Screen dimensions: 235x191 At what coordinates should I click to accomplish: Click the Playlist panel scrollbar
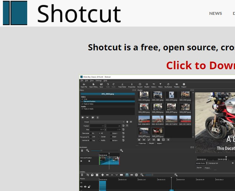[193, 115]
